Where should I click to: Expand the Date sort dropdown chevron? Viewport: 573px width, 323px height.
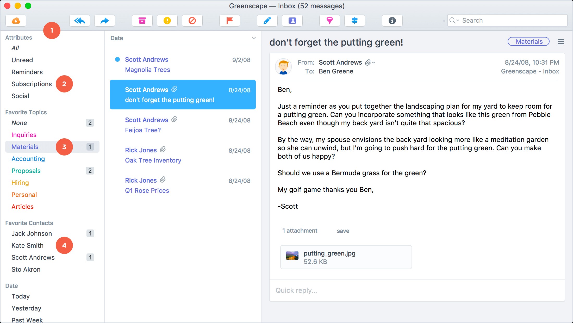(x=254, y=38)
